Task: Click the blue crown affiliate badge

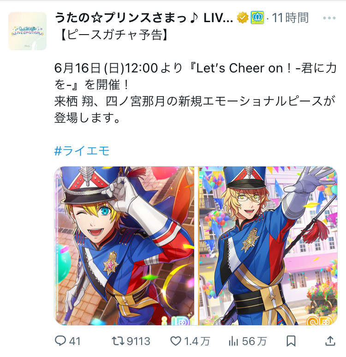Action: (257, 18)
